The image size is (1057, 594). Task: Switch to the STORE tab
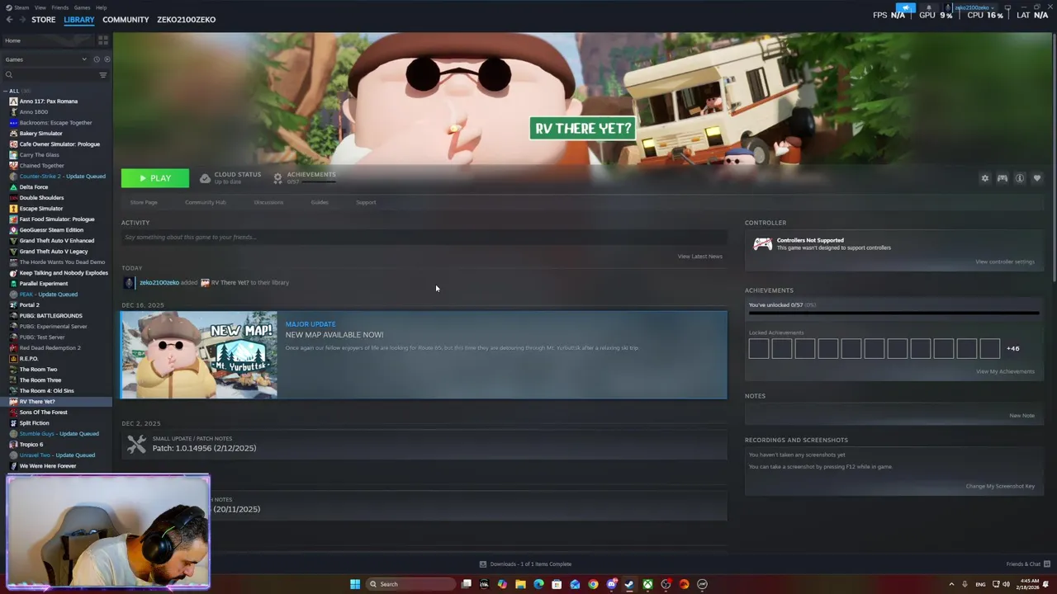44,20
